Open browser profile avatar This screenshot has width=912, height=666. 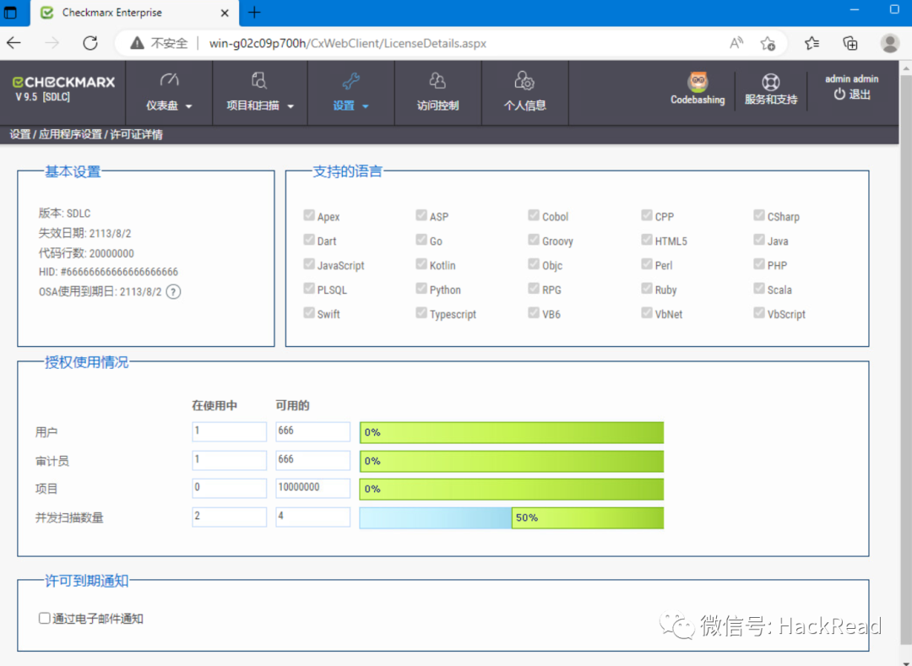click(889, 43)
